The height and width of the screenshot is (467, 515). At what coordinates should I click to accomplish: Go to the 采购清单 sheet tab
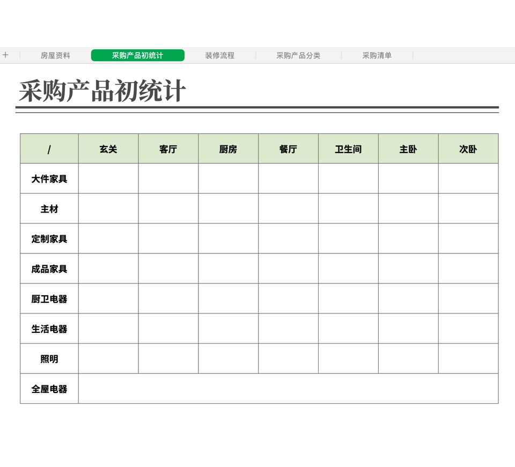click(x=377, y=55)
